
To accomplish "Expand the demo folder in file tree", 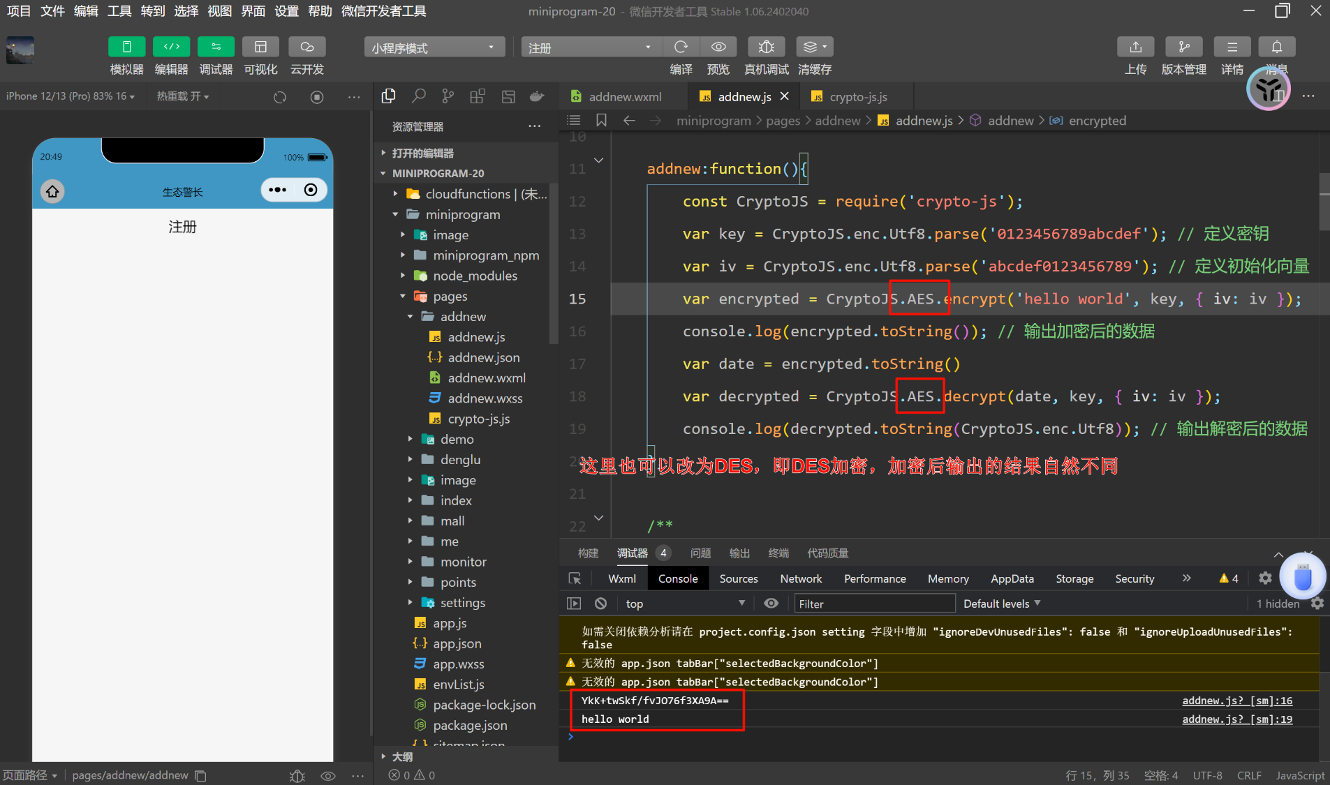I will (x=457, y=439).
